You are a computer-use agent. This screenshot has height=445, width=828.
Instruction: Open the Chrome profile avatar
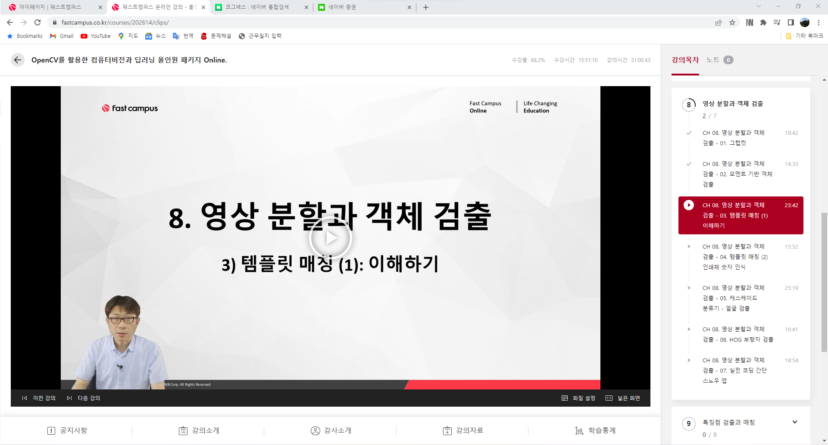[805, 22]
